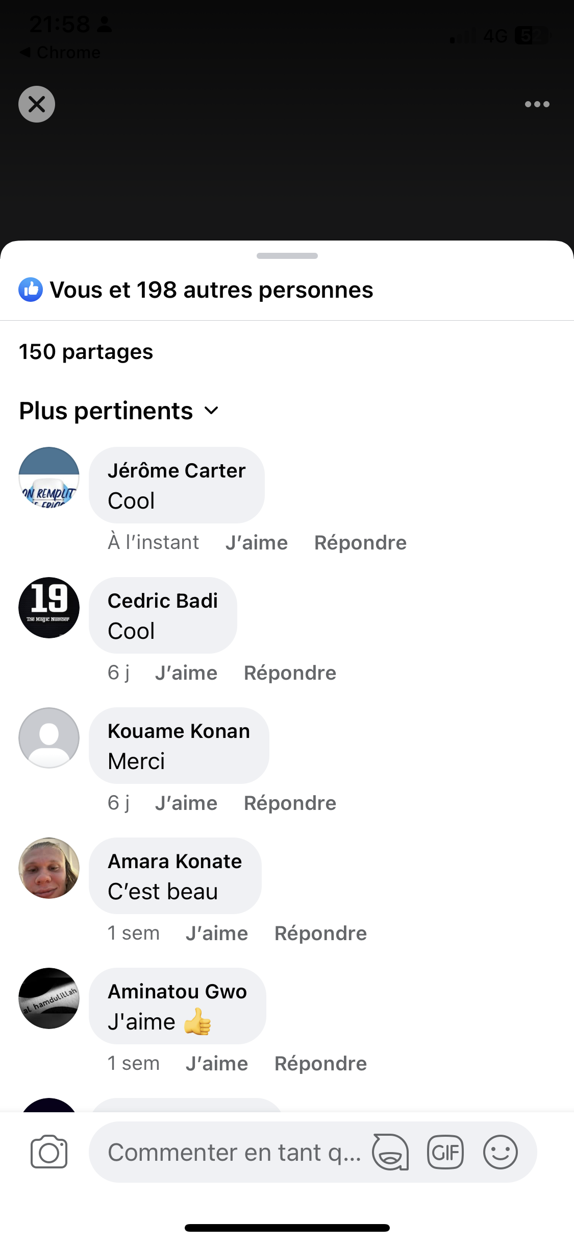The image size is (574, 1244).
Task: Open list of 198 other reactions
Action: [211, 290]
